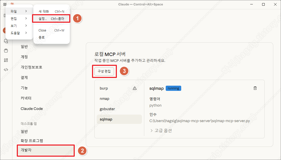Click the 로컬 MCP 서버 heading
Viewport: 281px width, 160px height.
tap(110, 54)
